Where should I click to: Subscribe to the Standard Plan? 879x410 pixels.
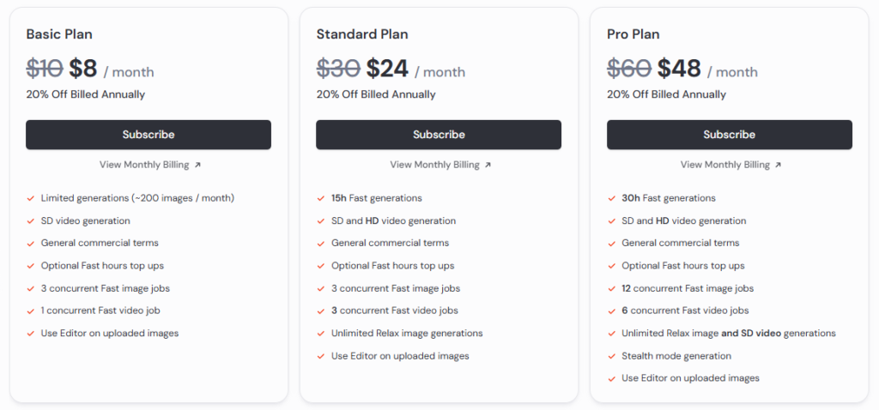click(x=439, y=135)
